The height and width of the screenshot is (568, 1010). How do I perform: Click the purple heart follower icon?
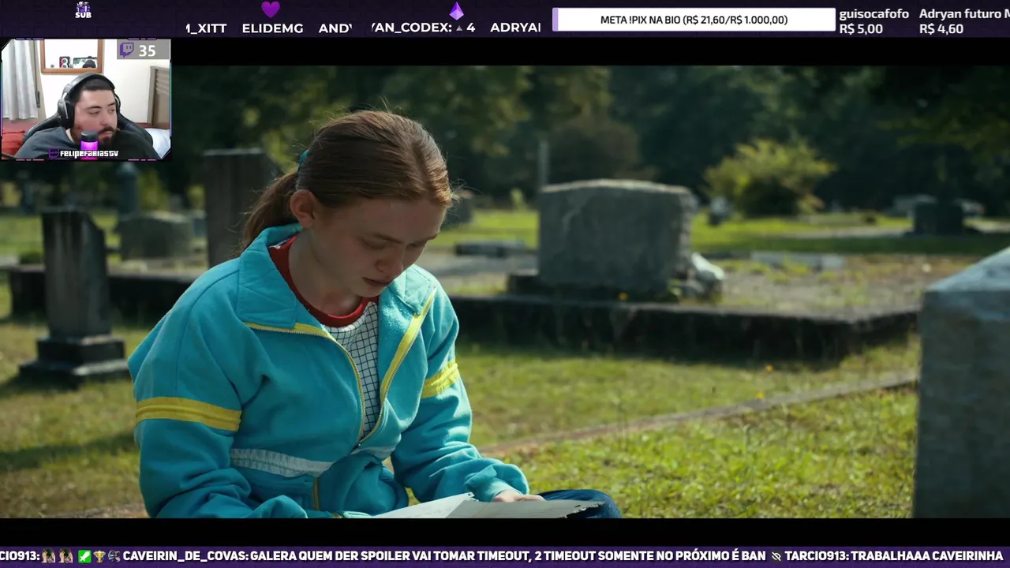pos(271,9)
